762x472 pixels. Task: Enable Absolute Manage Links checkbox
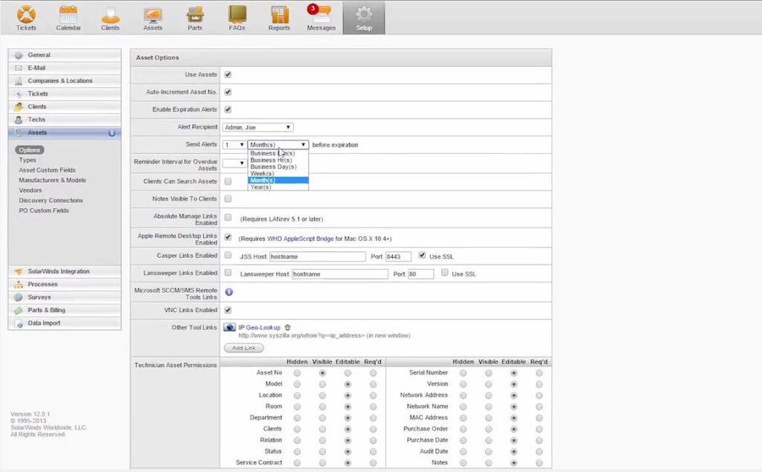tap(228, 218)
